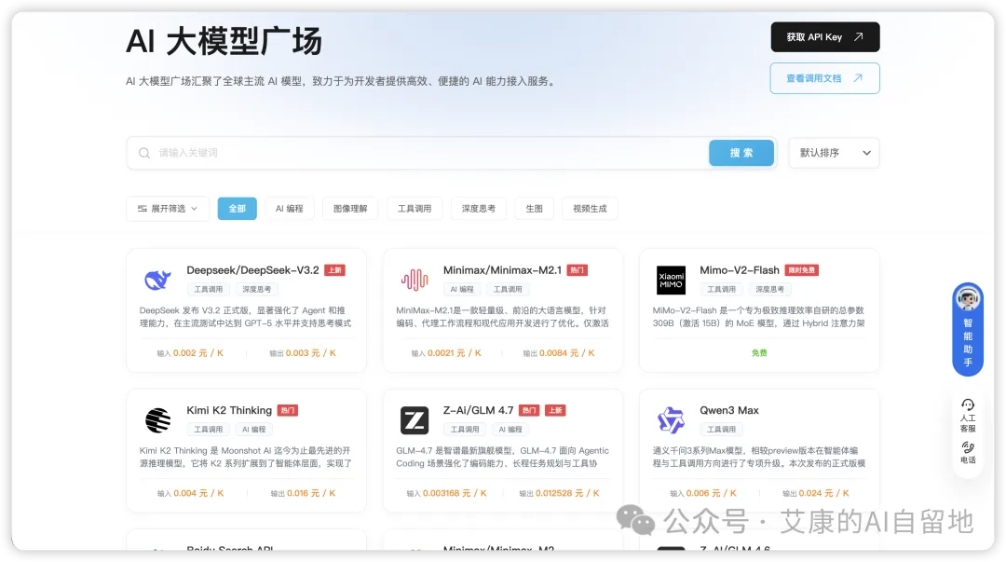Click Minimax-M2.1 output price 0.0084 元 / K

pos(567,353)
